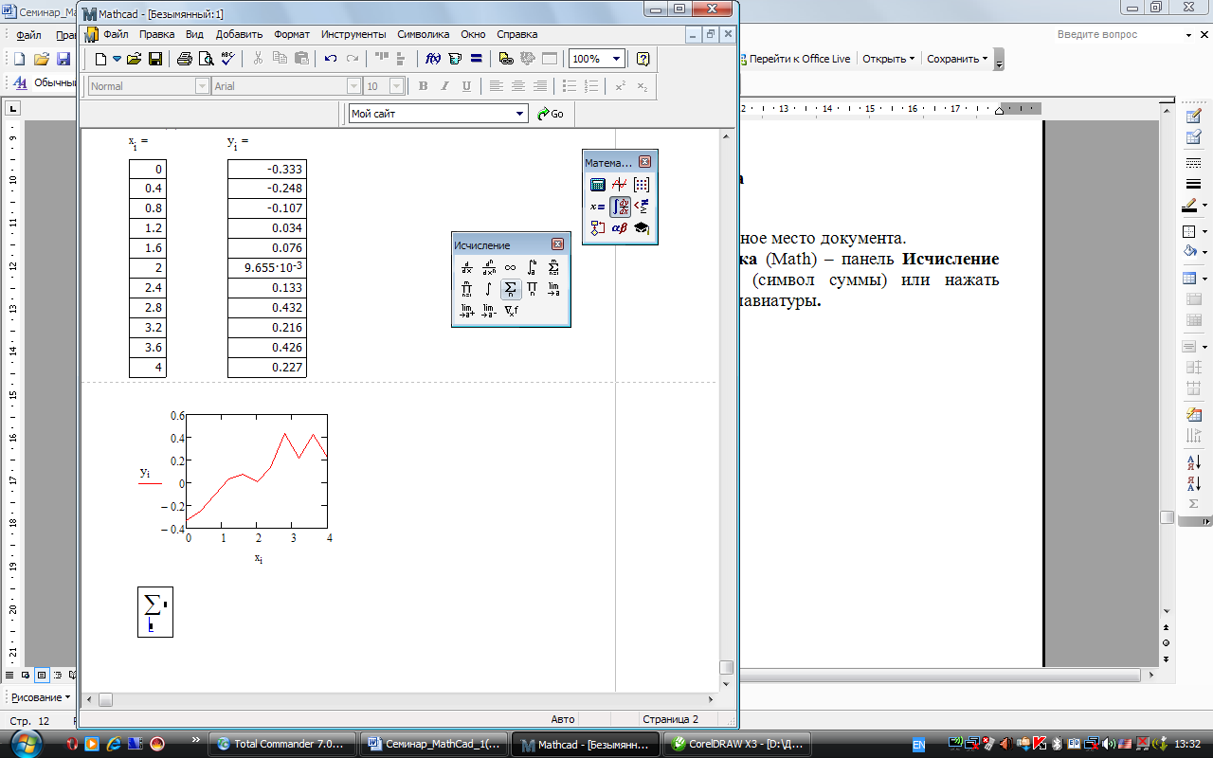Viewport: 1213px width, 758px height.
Task: Open a file in Mathcad toolbar
Action: point(134,59)
